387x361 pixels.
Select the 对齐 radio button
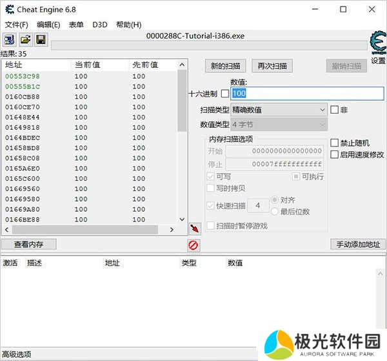[x=275, y=200]
